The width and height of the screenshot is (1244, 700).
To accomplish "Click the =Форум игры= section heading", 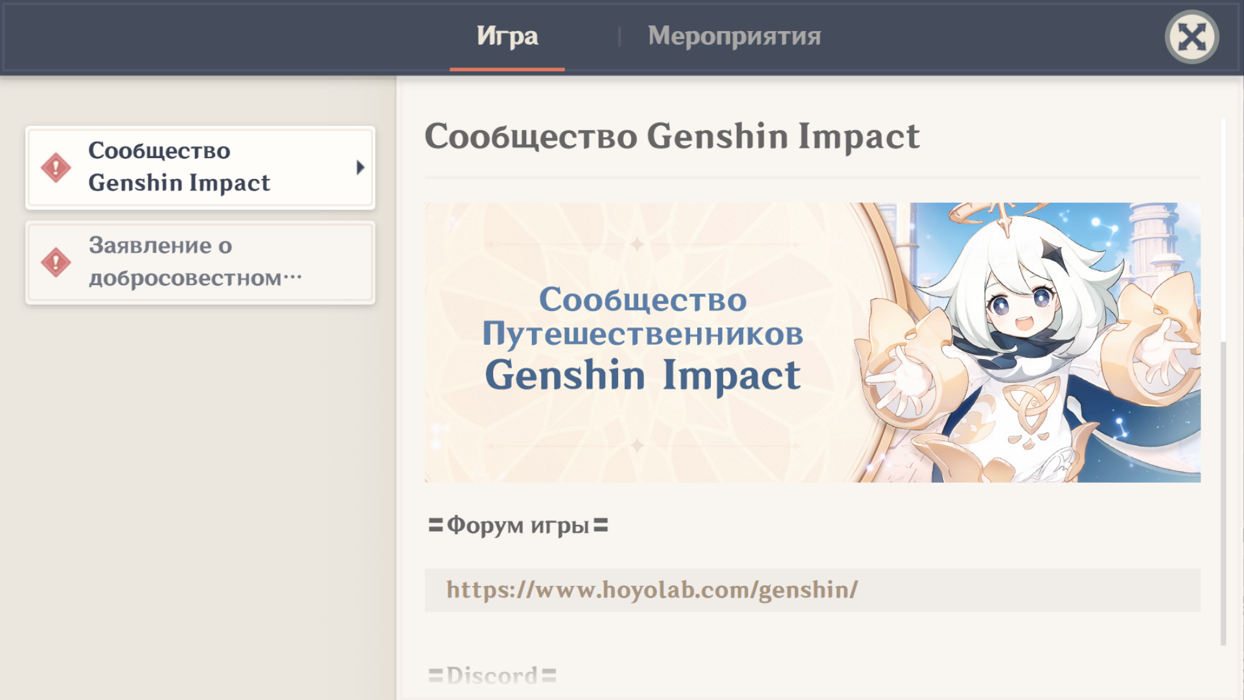I will pos(518,525).
